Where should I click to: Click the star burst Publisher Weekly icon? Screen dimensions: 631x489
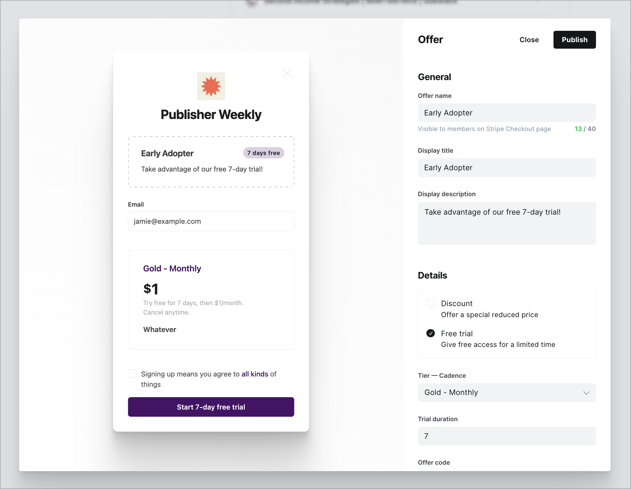(x=210, y=87)
